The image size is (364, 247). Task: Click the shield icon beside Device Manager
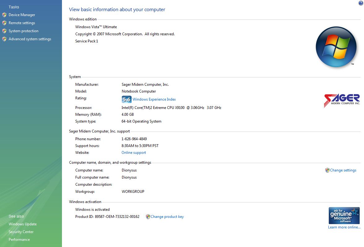4,15
